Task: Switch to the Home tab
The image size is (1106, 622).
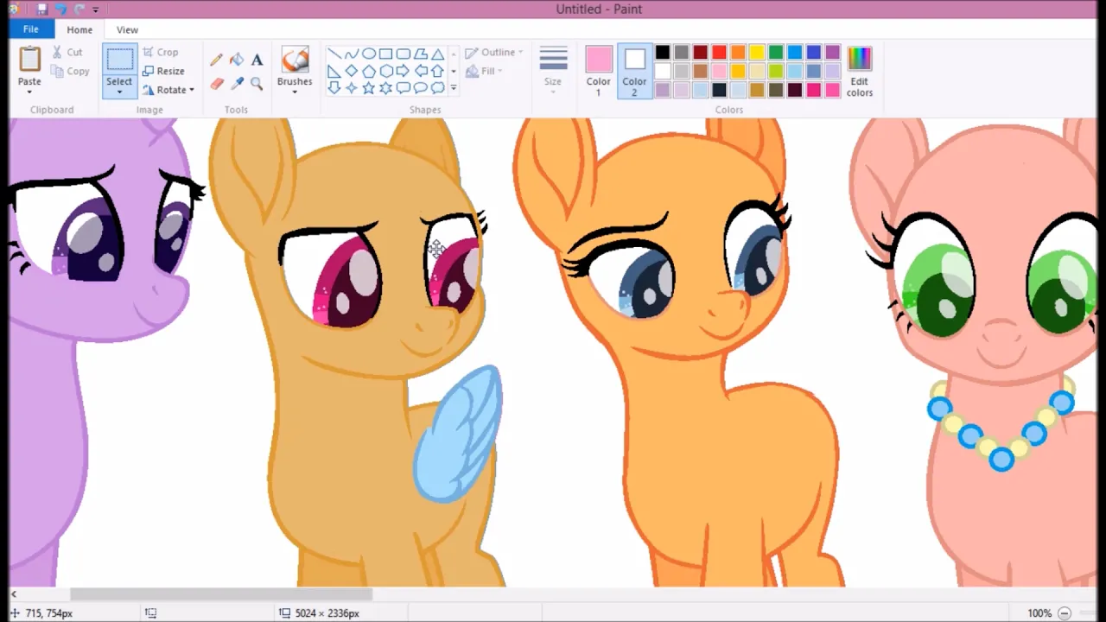Action: tap(79, 29)
